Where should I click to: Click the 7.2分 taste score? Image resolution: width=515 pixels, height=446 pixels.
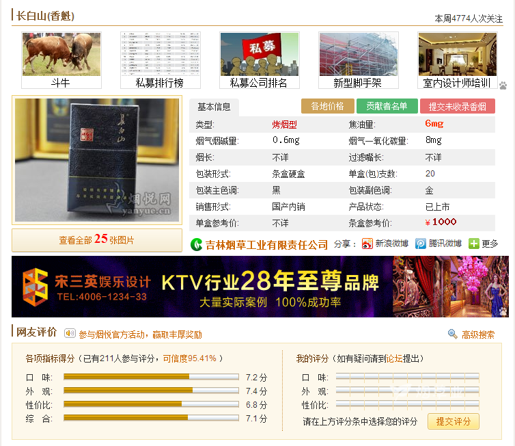click(257, 378)
